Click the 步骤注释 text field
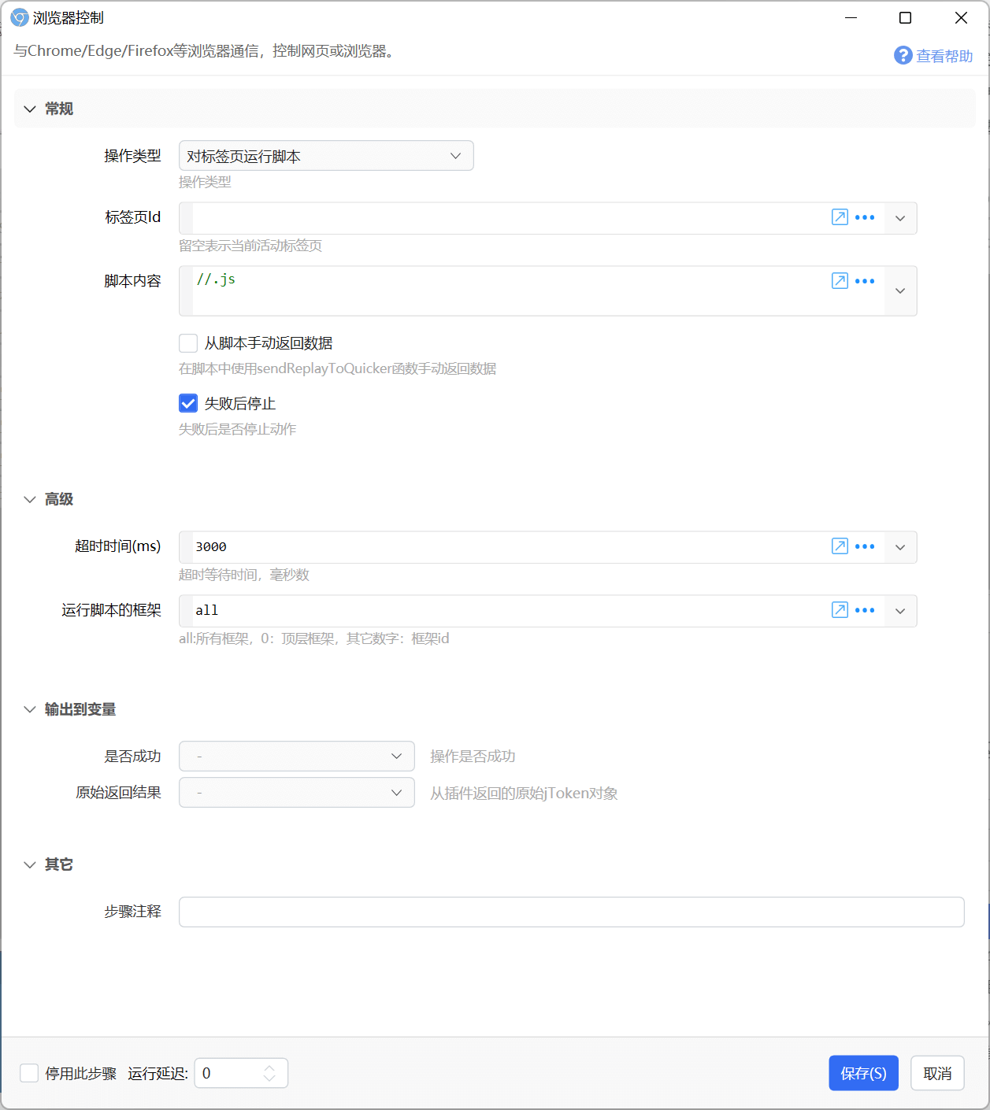 [571, 912]
